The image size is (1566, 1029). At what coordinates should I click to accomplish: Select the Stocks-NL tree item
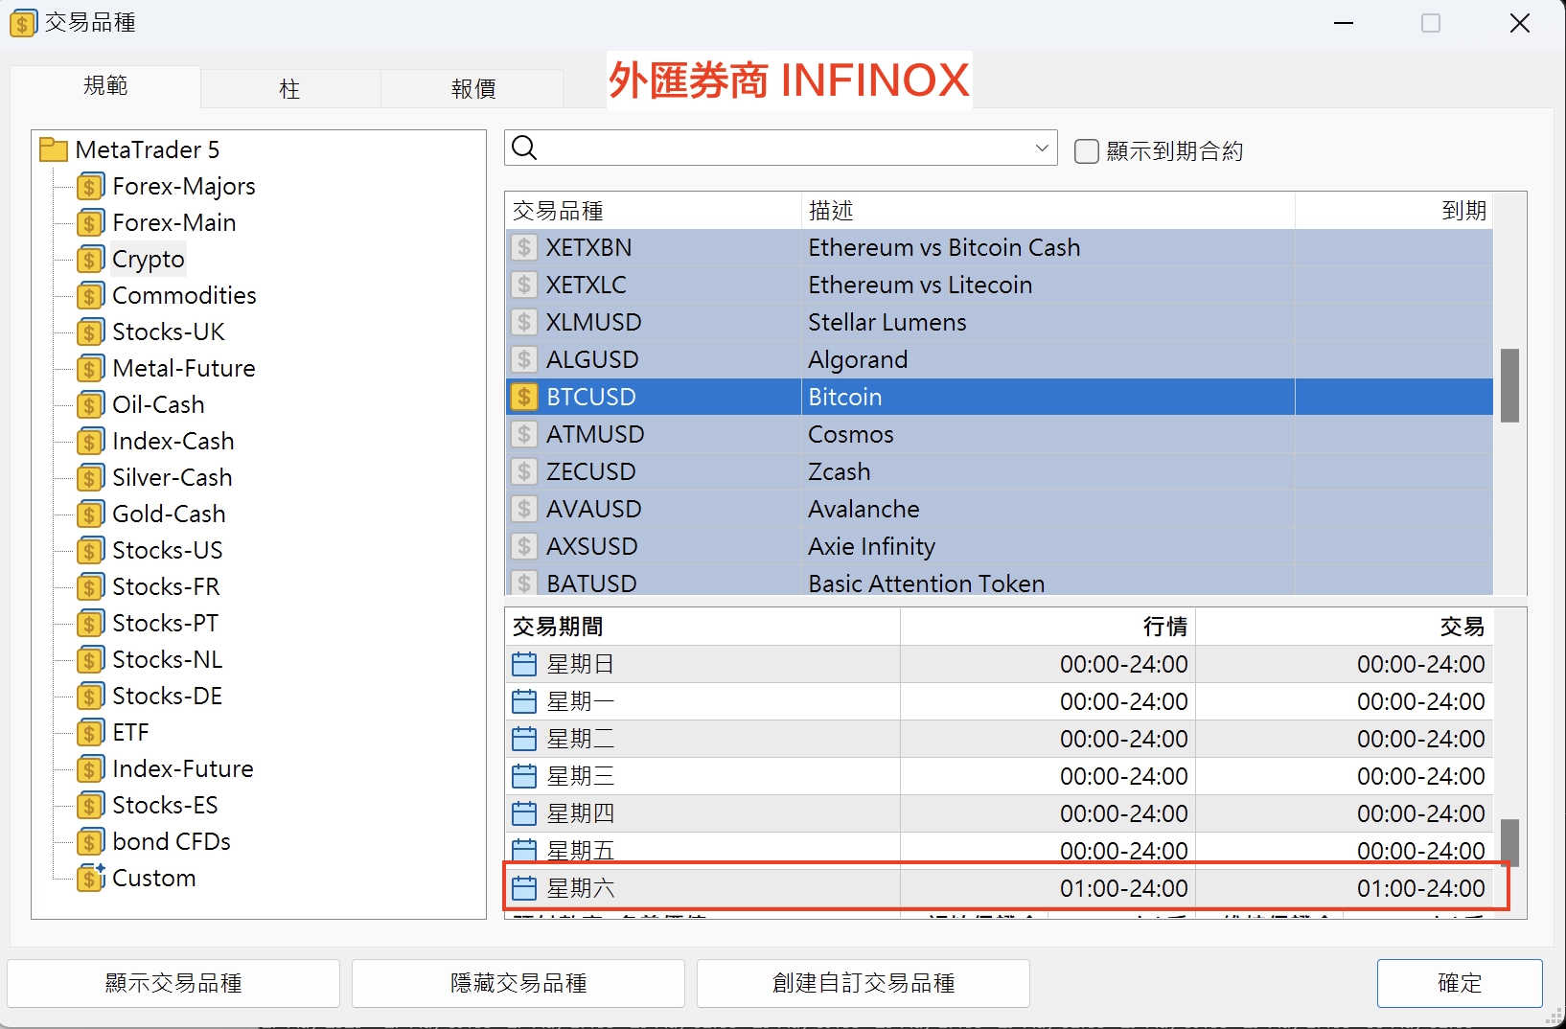[x=167, y=659]
